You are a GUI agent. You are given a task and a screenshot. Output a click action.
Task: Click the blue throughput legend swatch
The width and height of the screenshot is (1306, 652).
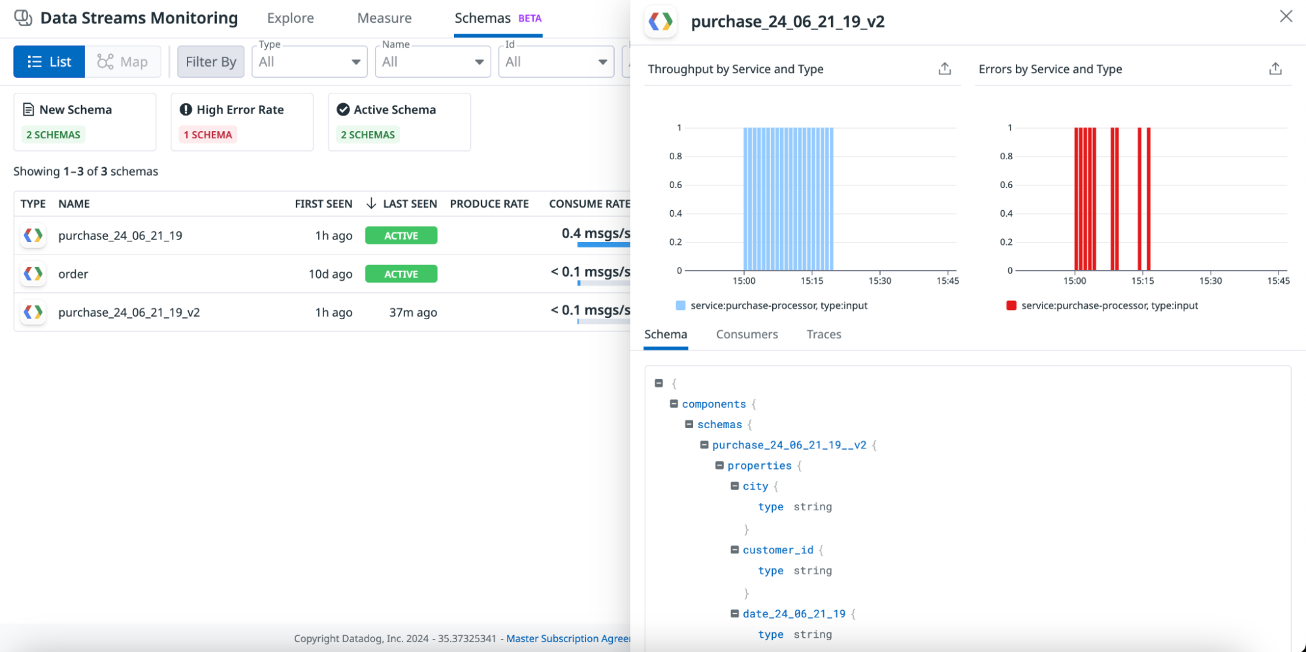click(681, 305)
